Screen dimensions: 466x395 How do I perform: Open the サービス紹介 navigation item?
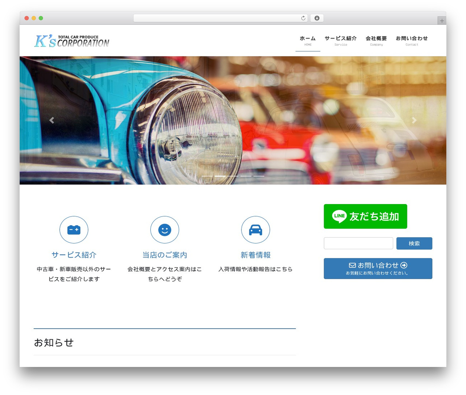341,41
